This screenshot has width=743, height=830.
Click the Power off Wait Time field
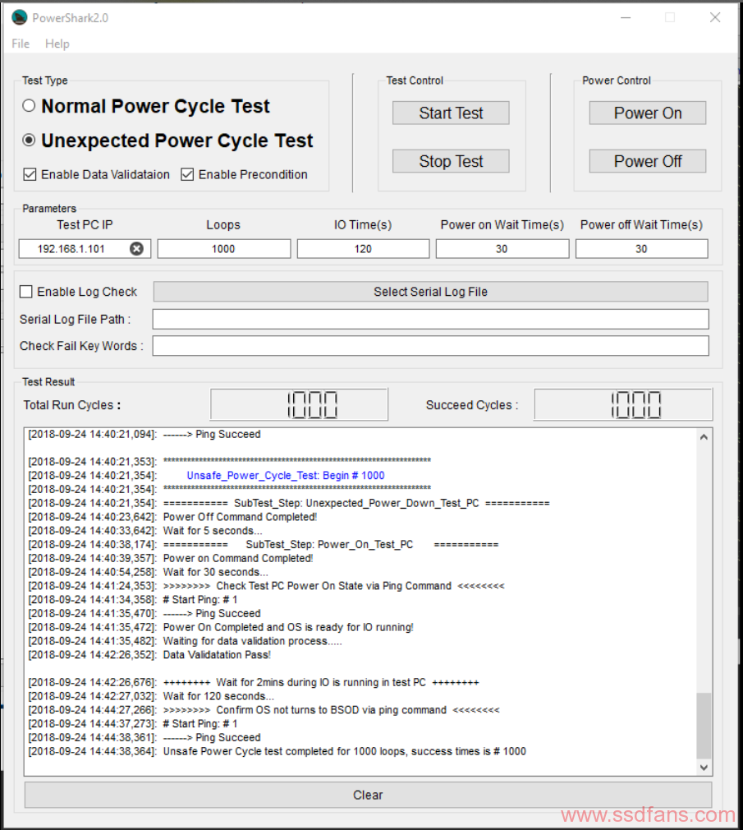click(641, 249)
